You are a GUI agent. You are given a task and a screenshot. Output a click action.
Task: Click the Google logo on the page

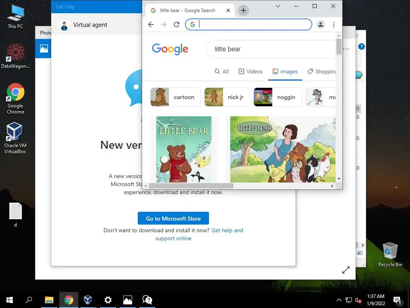[x=170, y=49]
